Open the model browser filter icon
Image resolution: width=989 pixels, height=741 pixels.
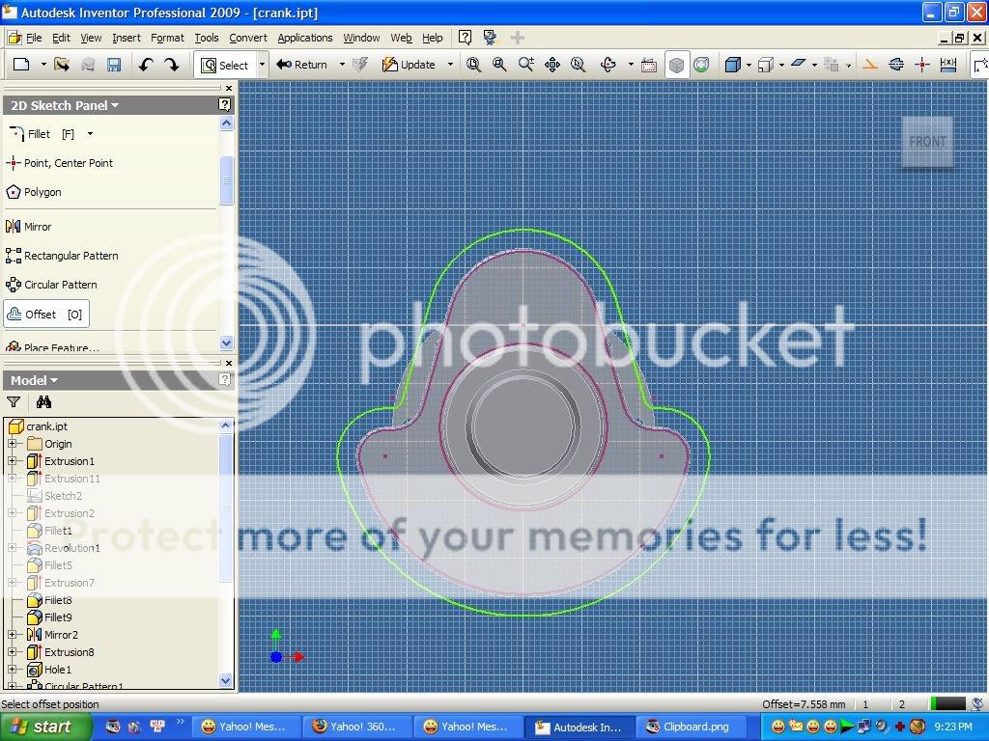pos(14,402)
